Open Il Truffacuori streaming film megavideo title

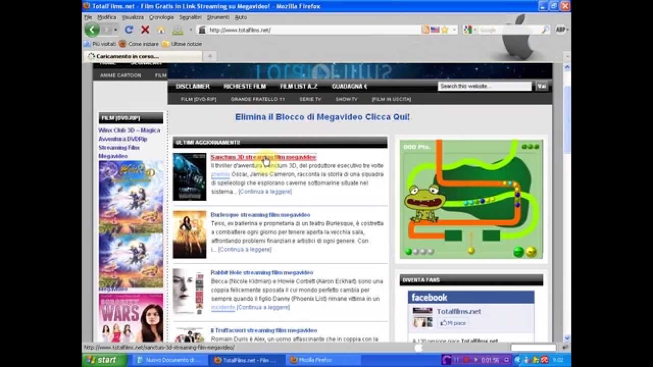(264, 330)
